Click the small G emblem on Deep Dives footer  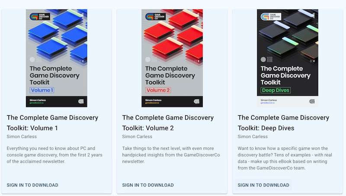point(312,101)
